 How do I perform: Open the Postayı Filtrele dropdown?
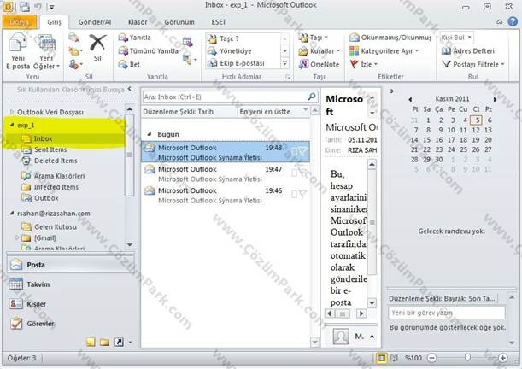click(x=473, y=64)
